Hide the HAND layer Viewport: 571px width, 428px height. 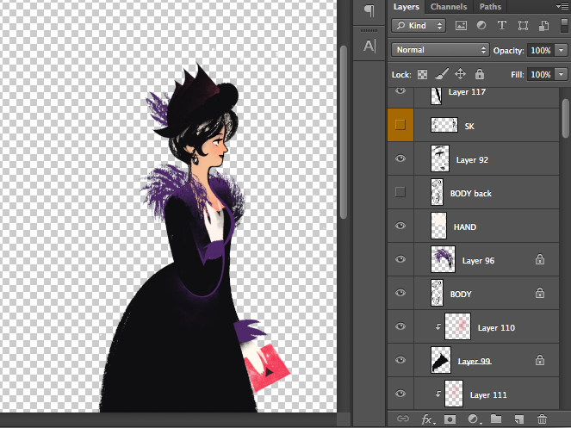[x=400, y=226]
